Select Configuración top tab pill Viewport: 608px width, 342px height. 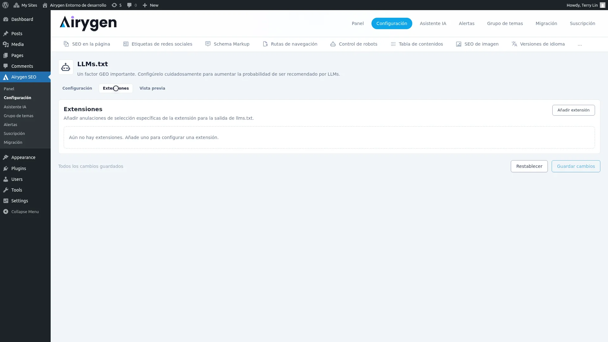coord(392,23)
